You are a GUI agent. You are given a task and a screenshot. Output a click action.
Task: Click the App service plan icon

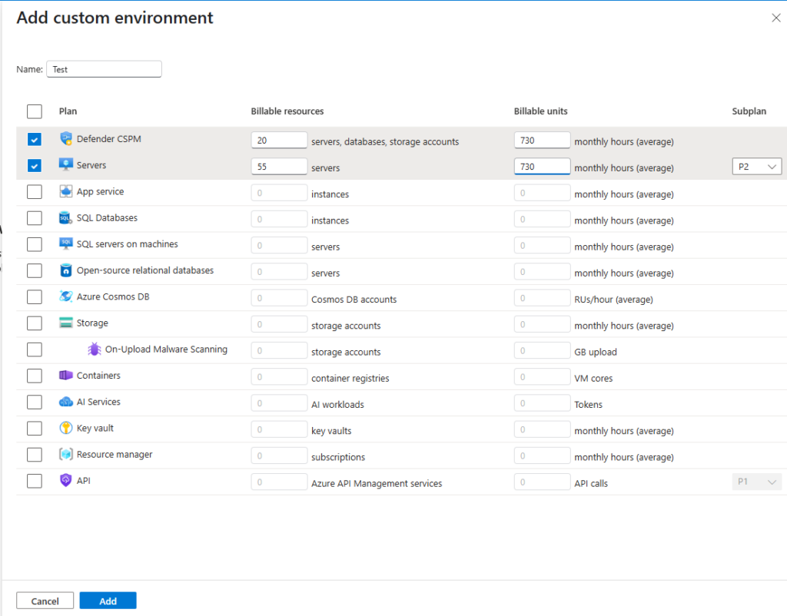click(x=66, y=191)
